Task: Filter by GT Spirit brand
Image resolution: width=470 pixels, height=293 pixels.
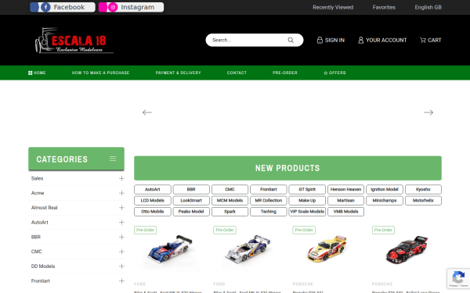Action: click(307, 190)
